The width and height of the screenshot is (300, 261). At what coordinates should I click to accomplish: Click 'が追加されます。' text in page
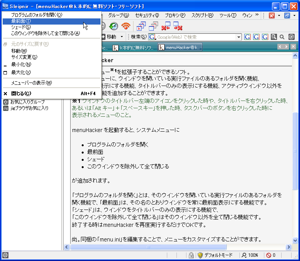[91, 180]
